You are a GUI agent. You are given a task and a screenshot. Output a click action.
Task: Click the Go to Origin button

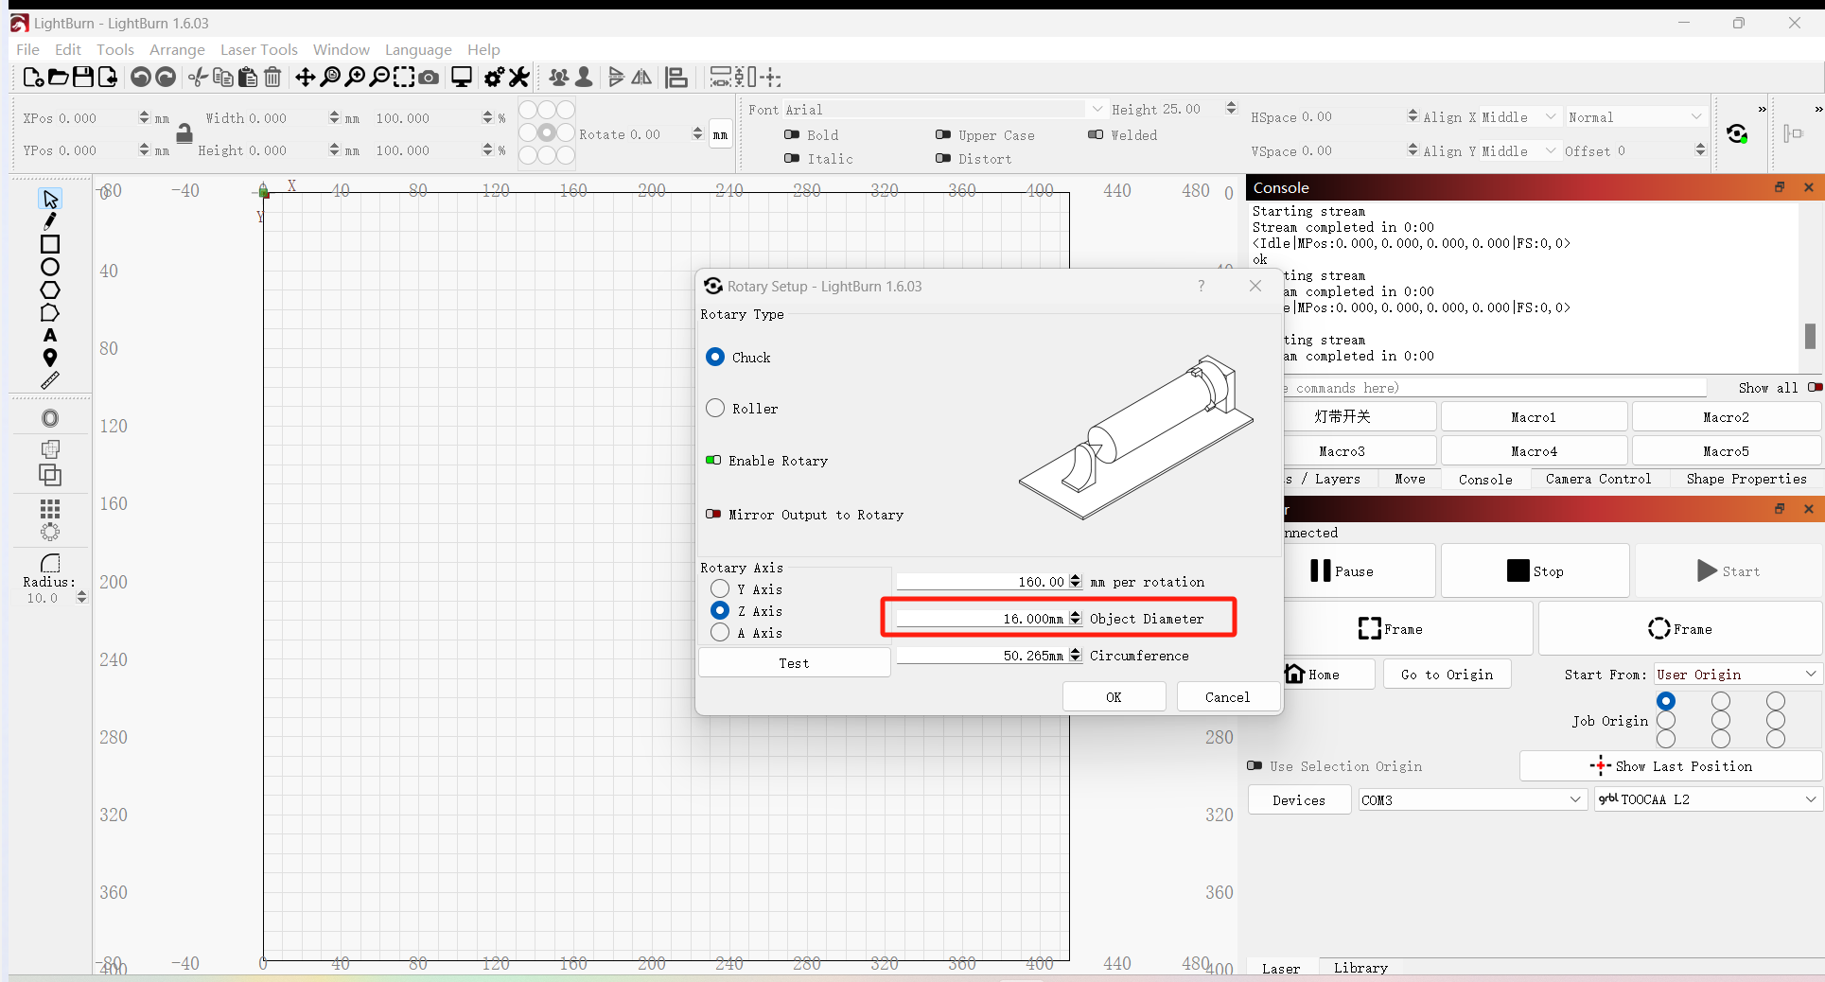[x=1447, y=675]
